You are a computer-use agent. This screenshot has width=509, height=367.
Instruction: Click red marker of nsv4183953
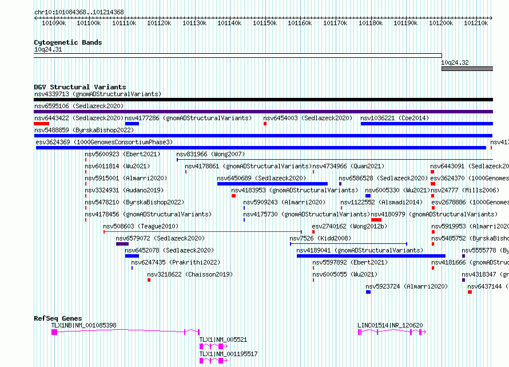233,196
